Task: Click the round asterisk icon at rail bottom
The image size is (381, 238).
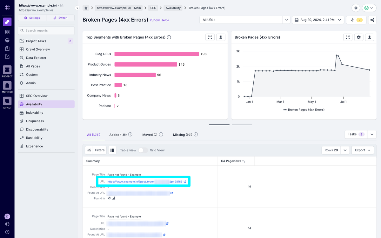Action: (7, 216)
